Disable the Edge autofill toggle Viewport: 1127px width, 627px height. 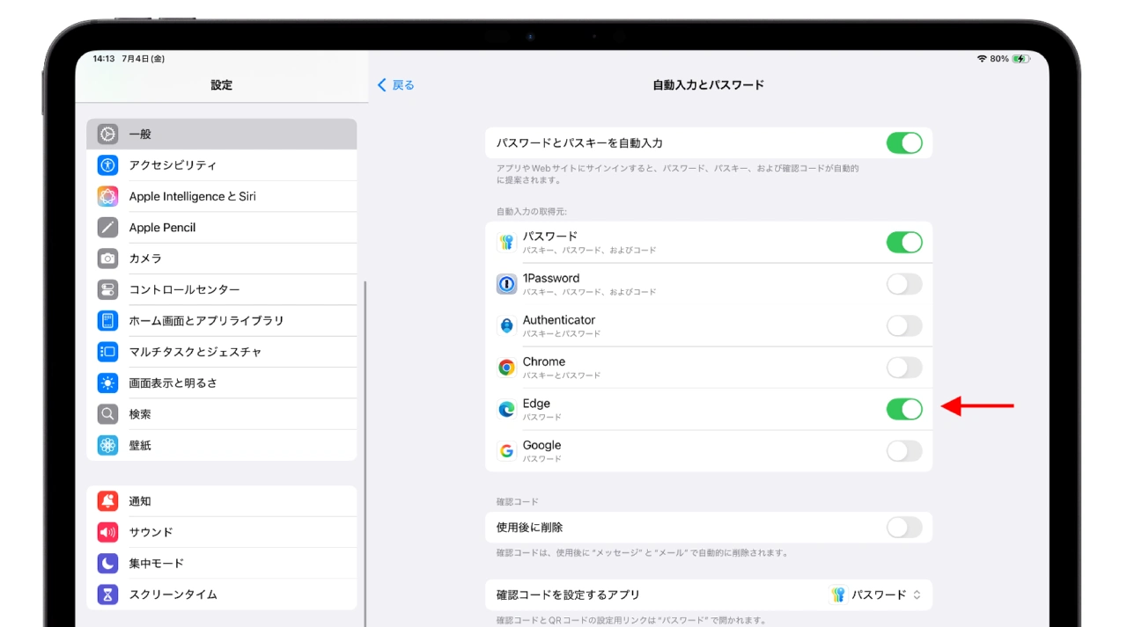(x=903, y=409)
